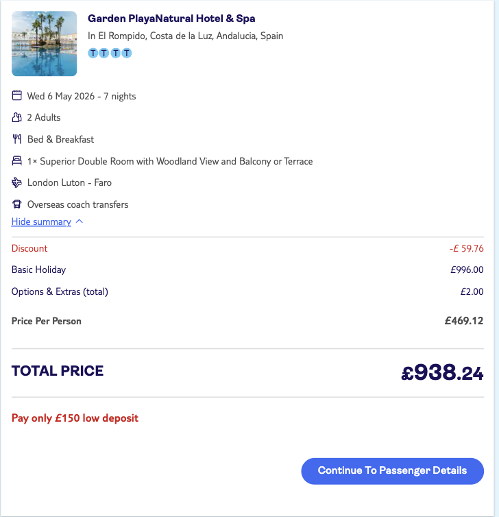Image resolution: width=499 pixels, height=517 pixels.
Task: Click the fork and knife board icon
Action: 17,140
